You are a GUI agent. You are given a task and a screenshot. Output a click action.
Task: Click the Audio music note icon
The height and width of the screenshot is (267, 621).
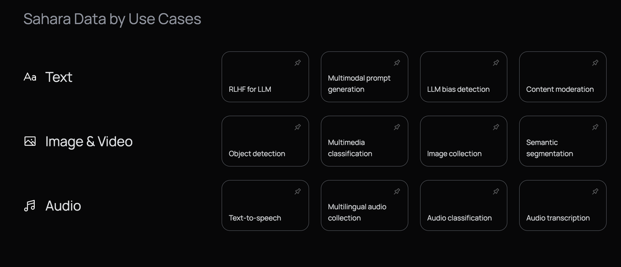[30, 206]
